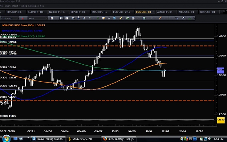
Task: Click the blue MVA 50 indicator label
Action: tap(23, 31)
